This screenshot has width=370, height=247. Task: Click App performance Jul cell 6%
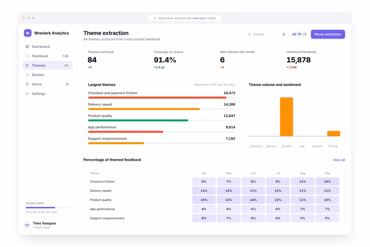pos(278,209)
